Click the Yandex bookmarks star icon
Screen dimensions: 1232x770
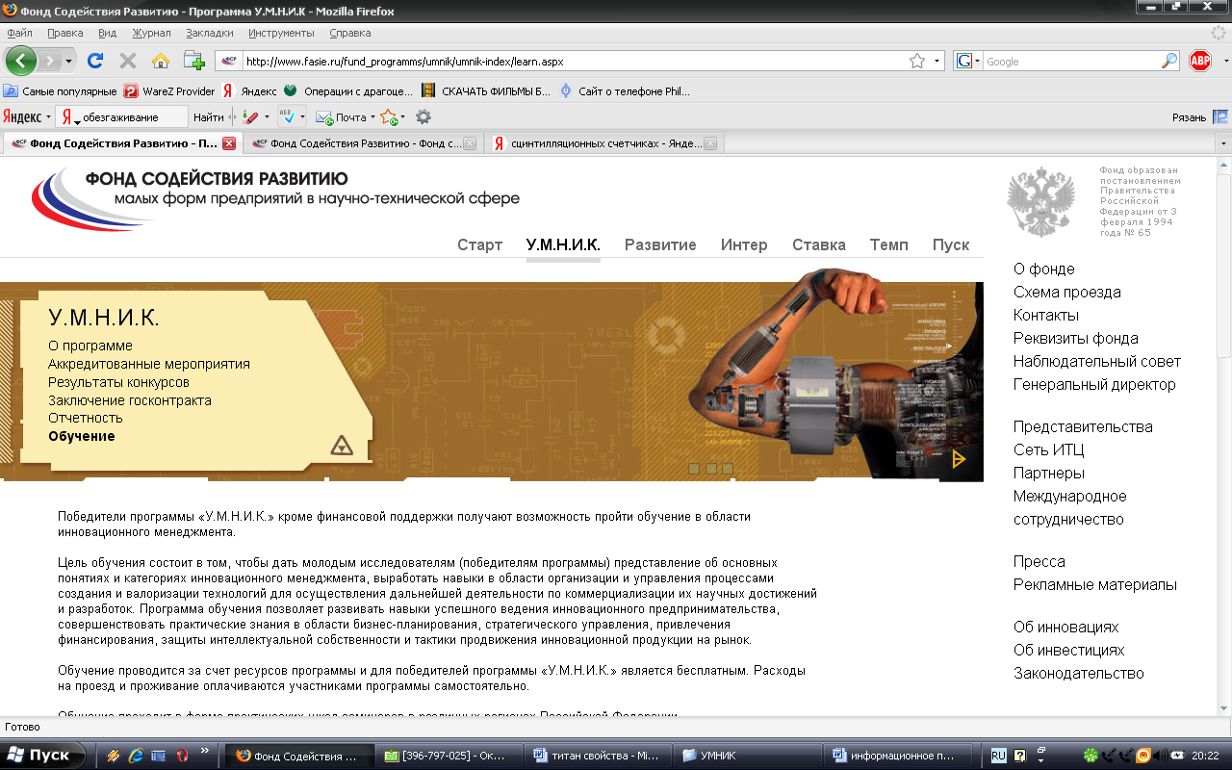pyautogui.click(x=389, y=116)
